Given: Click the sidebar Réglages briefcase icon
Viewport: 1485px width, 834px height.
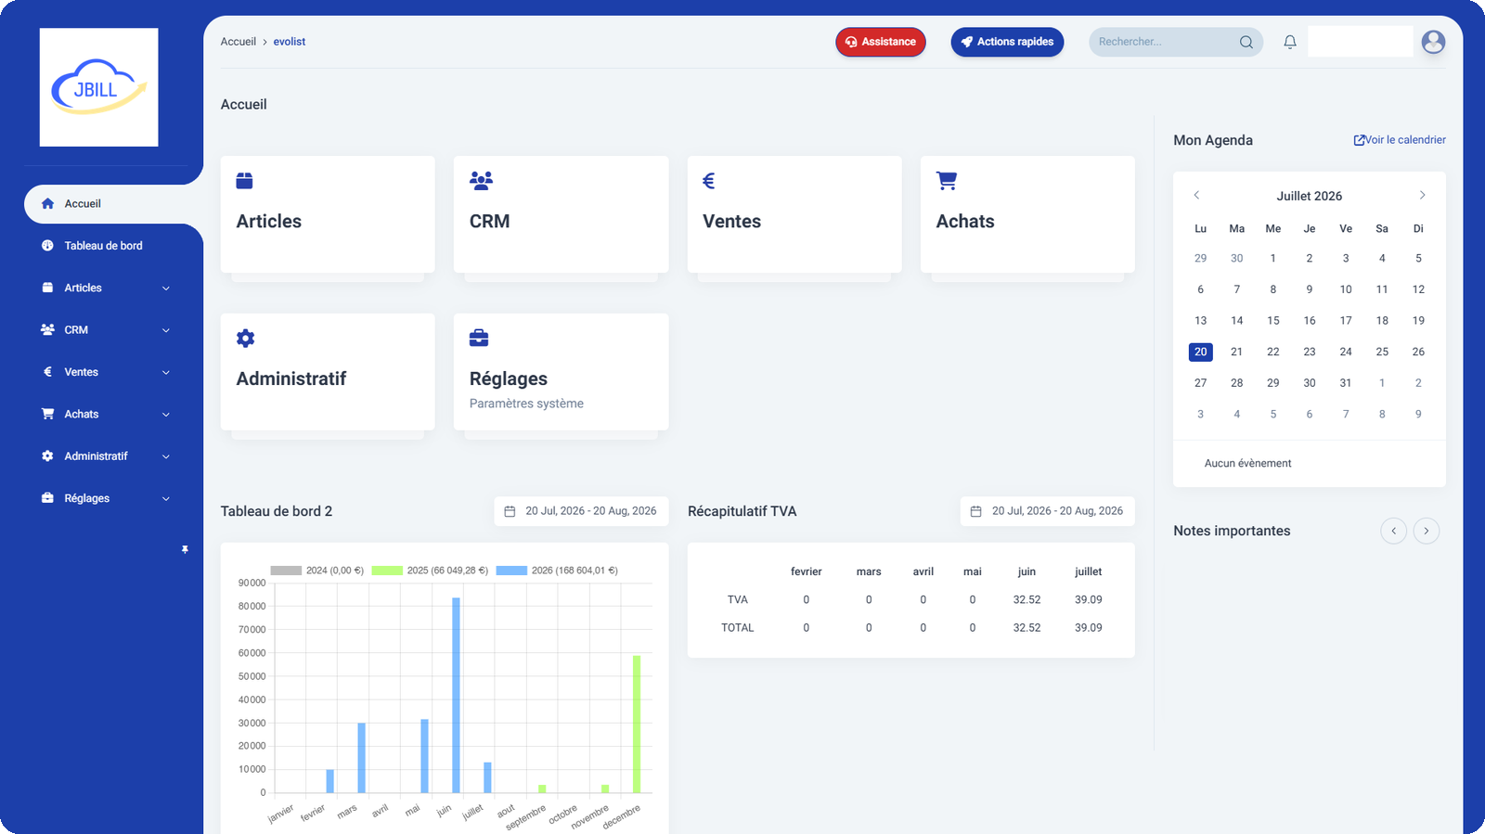Looking at the screenshot, I should [x=47, y=498].
